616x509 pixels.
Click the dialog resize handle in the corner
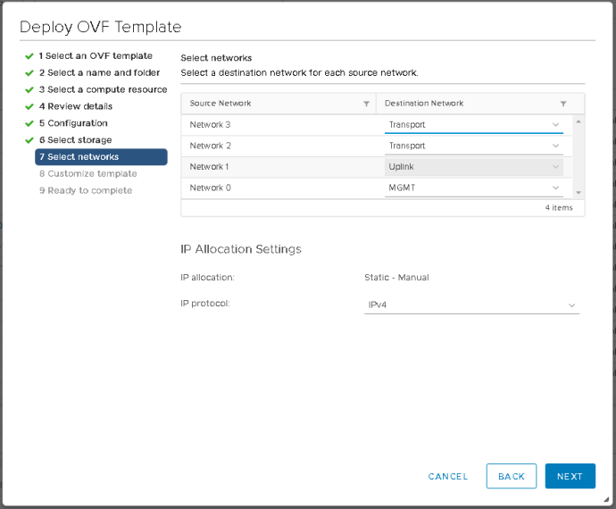click(x=606, y=499)
